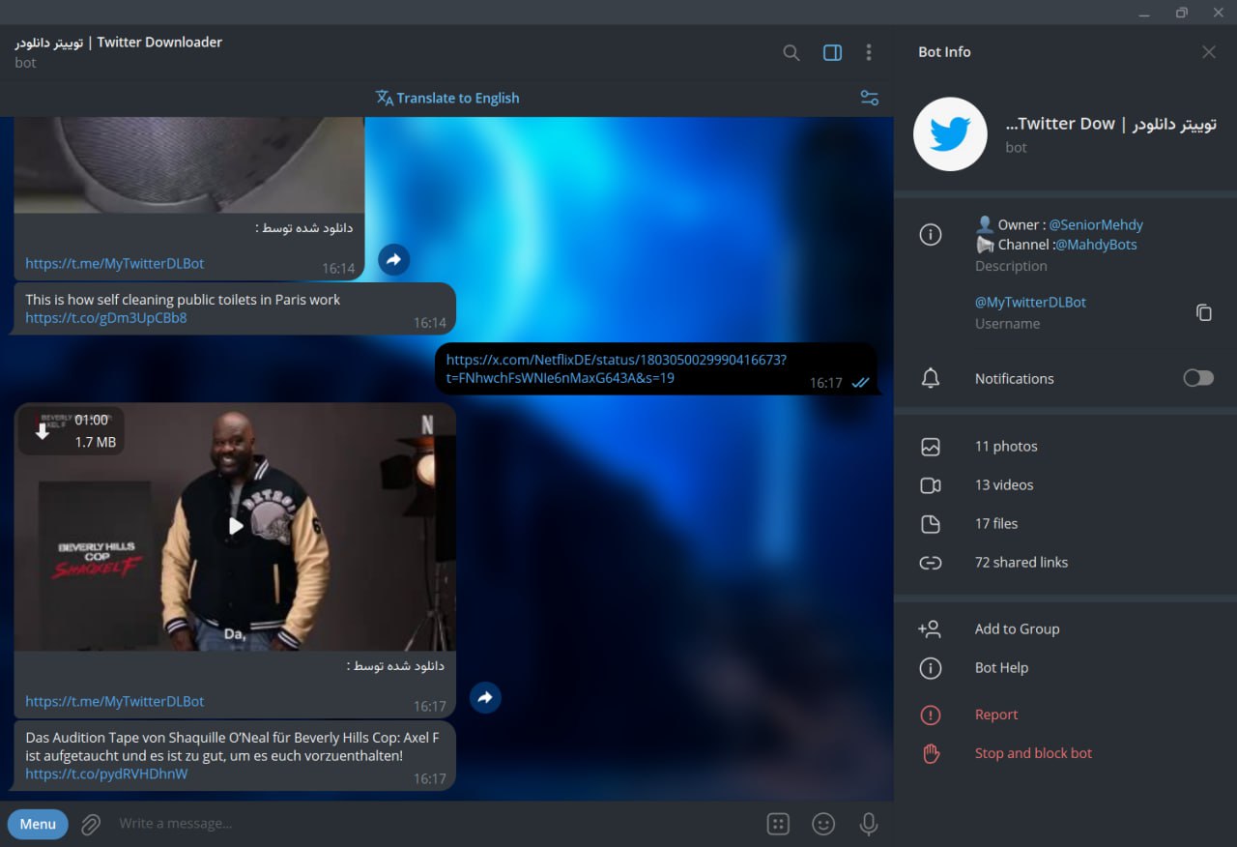Open the Menu button for bot commands
Image resolution: width=1237 pixels, height=847 pixels.
coord(38,824)
